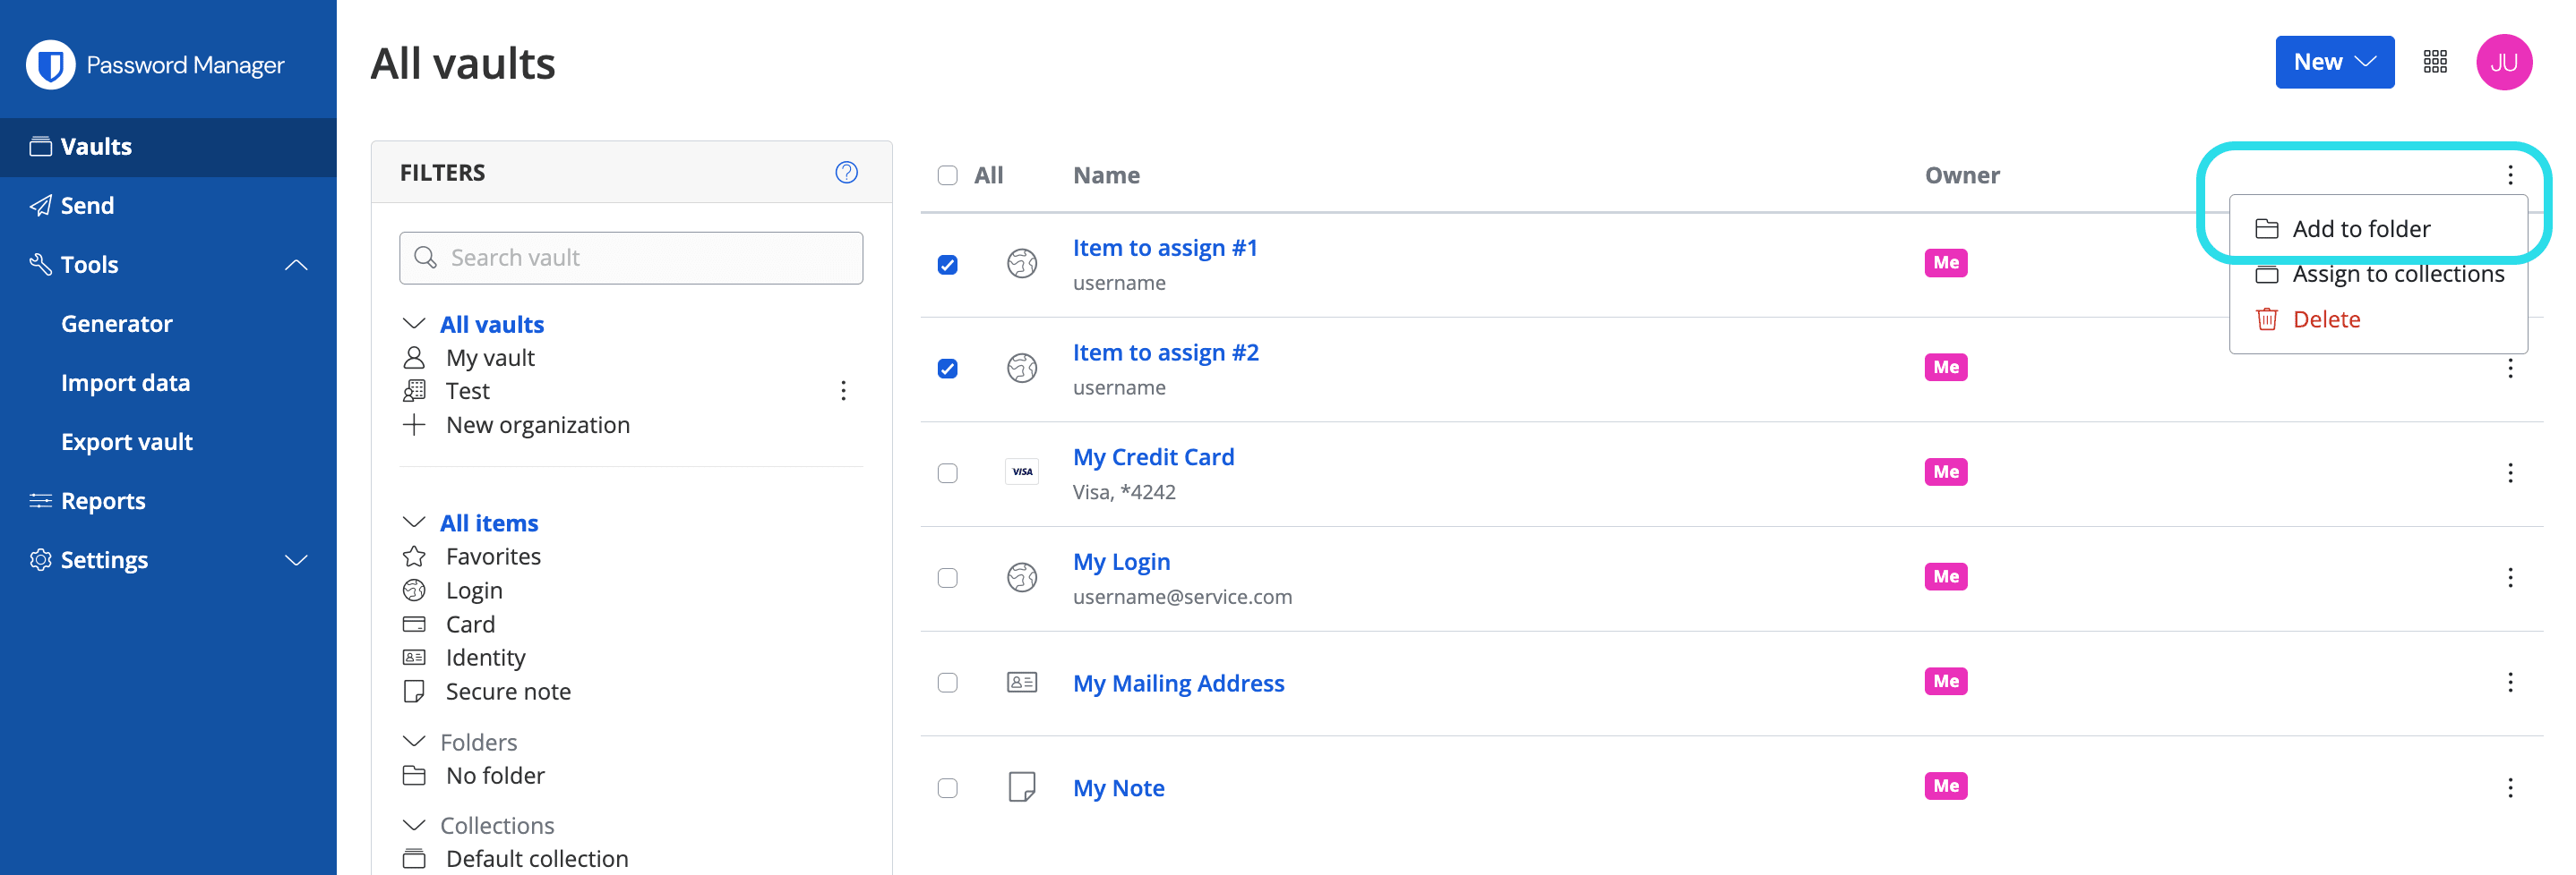The height and width of the screenshot is (875, 2576).
Task: Click the My Mailing Address identity icon
Action: click(x=1021, y=683)
